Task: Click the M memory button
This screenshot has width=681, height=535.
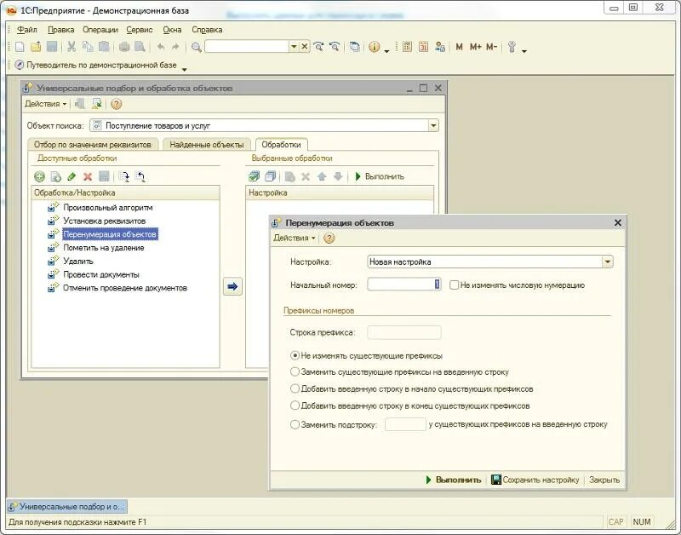Action: coord(459,47)
